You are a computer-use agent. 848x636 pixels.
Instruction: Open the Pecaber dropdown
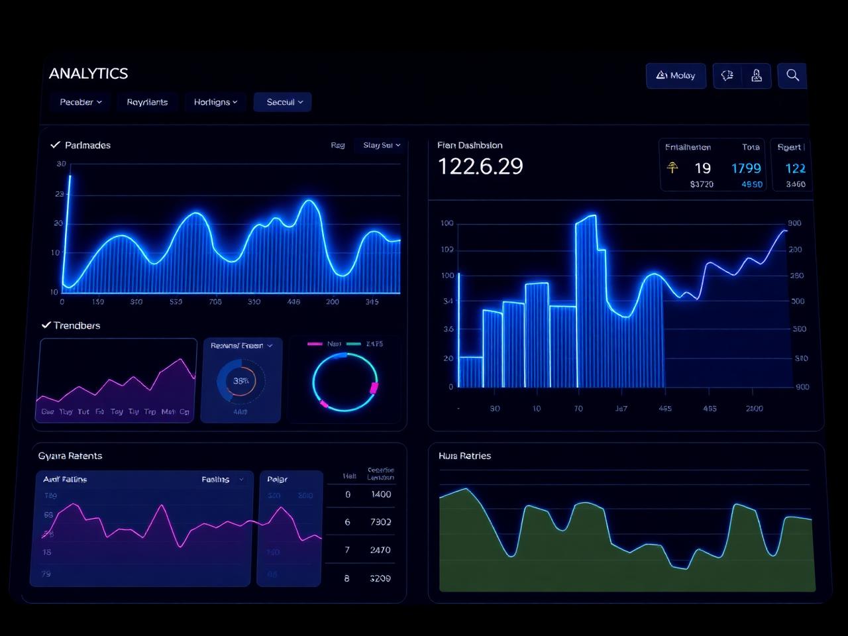tap(81, 102)
